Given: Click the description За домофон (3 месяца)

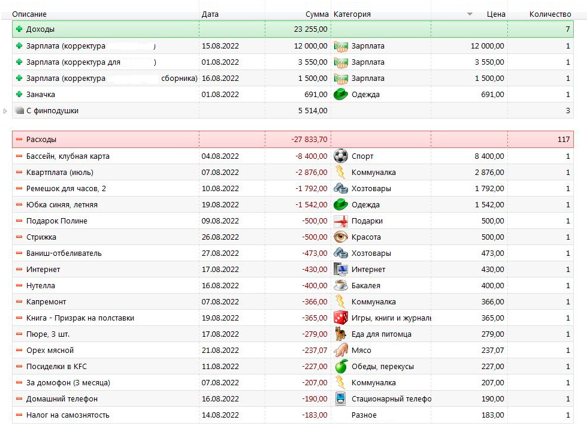Looking at the screenshot, I should 68,383.
